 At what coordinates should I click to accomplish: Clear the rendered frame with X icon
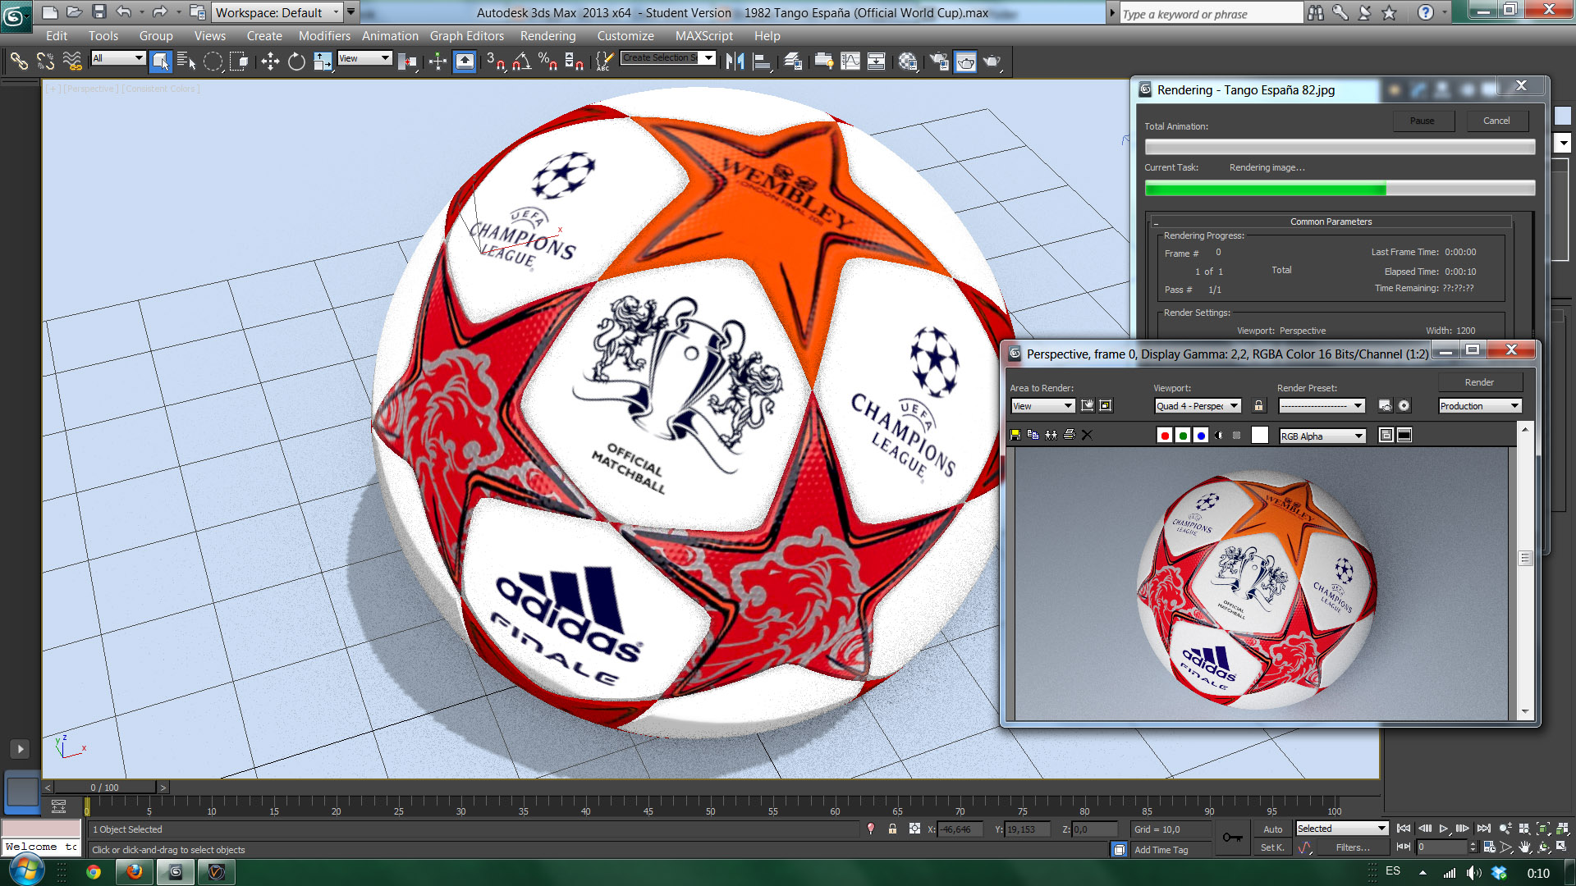(1087, 436)
